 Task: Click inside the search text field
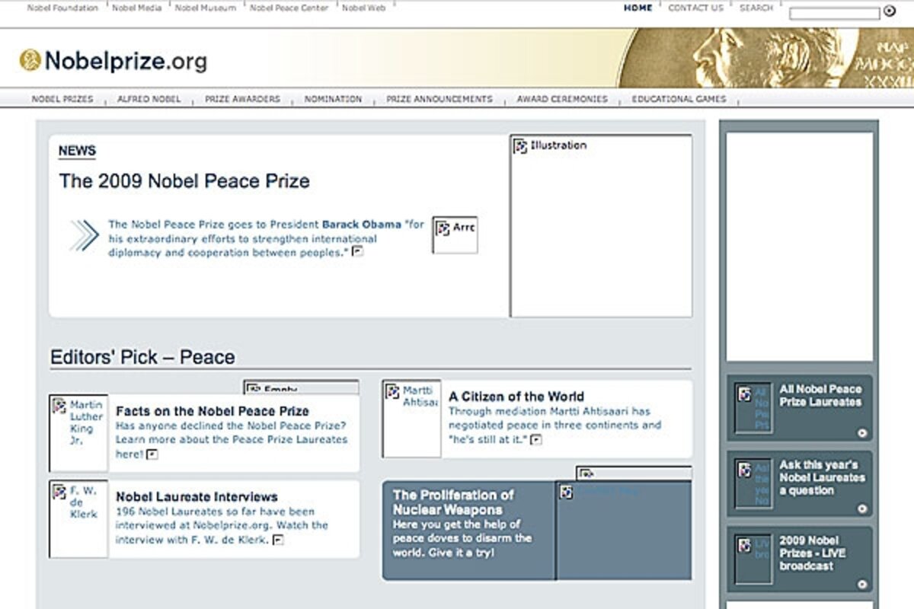point(834,13)
